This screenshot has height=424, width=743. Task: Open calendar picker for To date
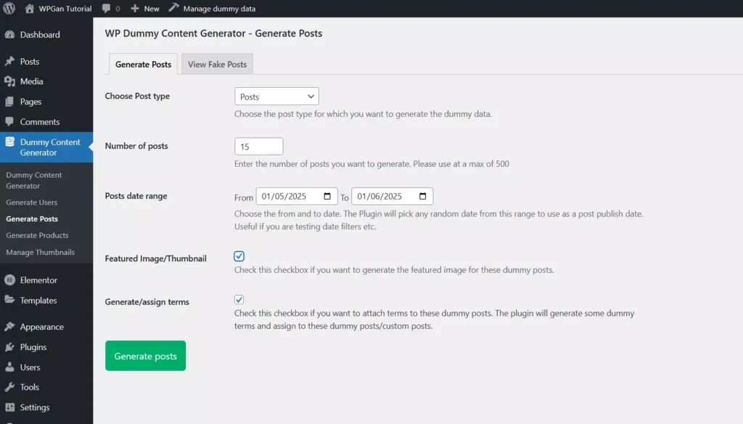click(x=423, y=196)
